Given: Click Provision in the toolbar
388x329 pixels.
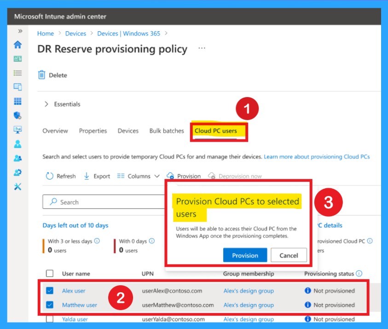Looking at the screenshot, I should point(184,176).
